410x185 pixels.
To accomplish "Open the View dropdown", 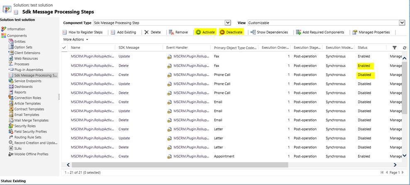I will coord(402,23).
